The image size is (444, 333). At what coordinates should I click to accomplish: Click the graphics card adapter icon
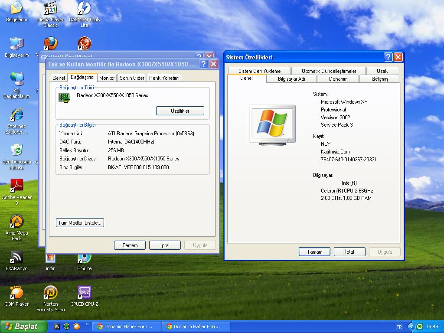(64, 98)
